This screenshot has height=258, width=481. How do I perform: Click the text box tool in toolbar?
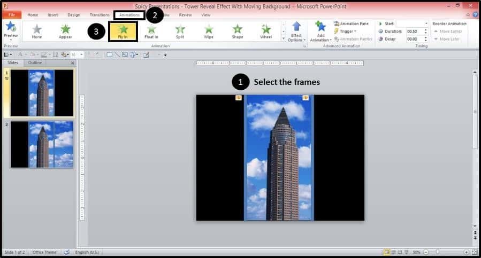coord(125,55)
